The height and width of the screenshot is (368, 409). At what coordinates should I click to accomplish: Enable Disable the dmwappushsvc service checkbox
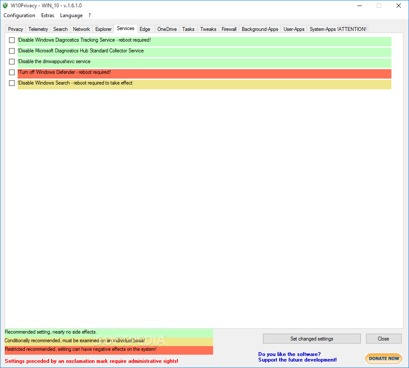pos(12,61)
